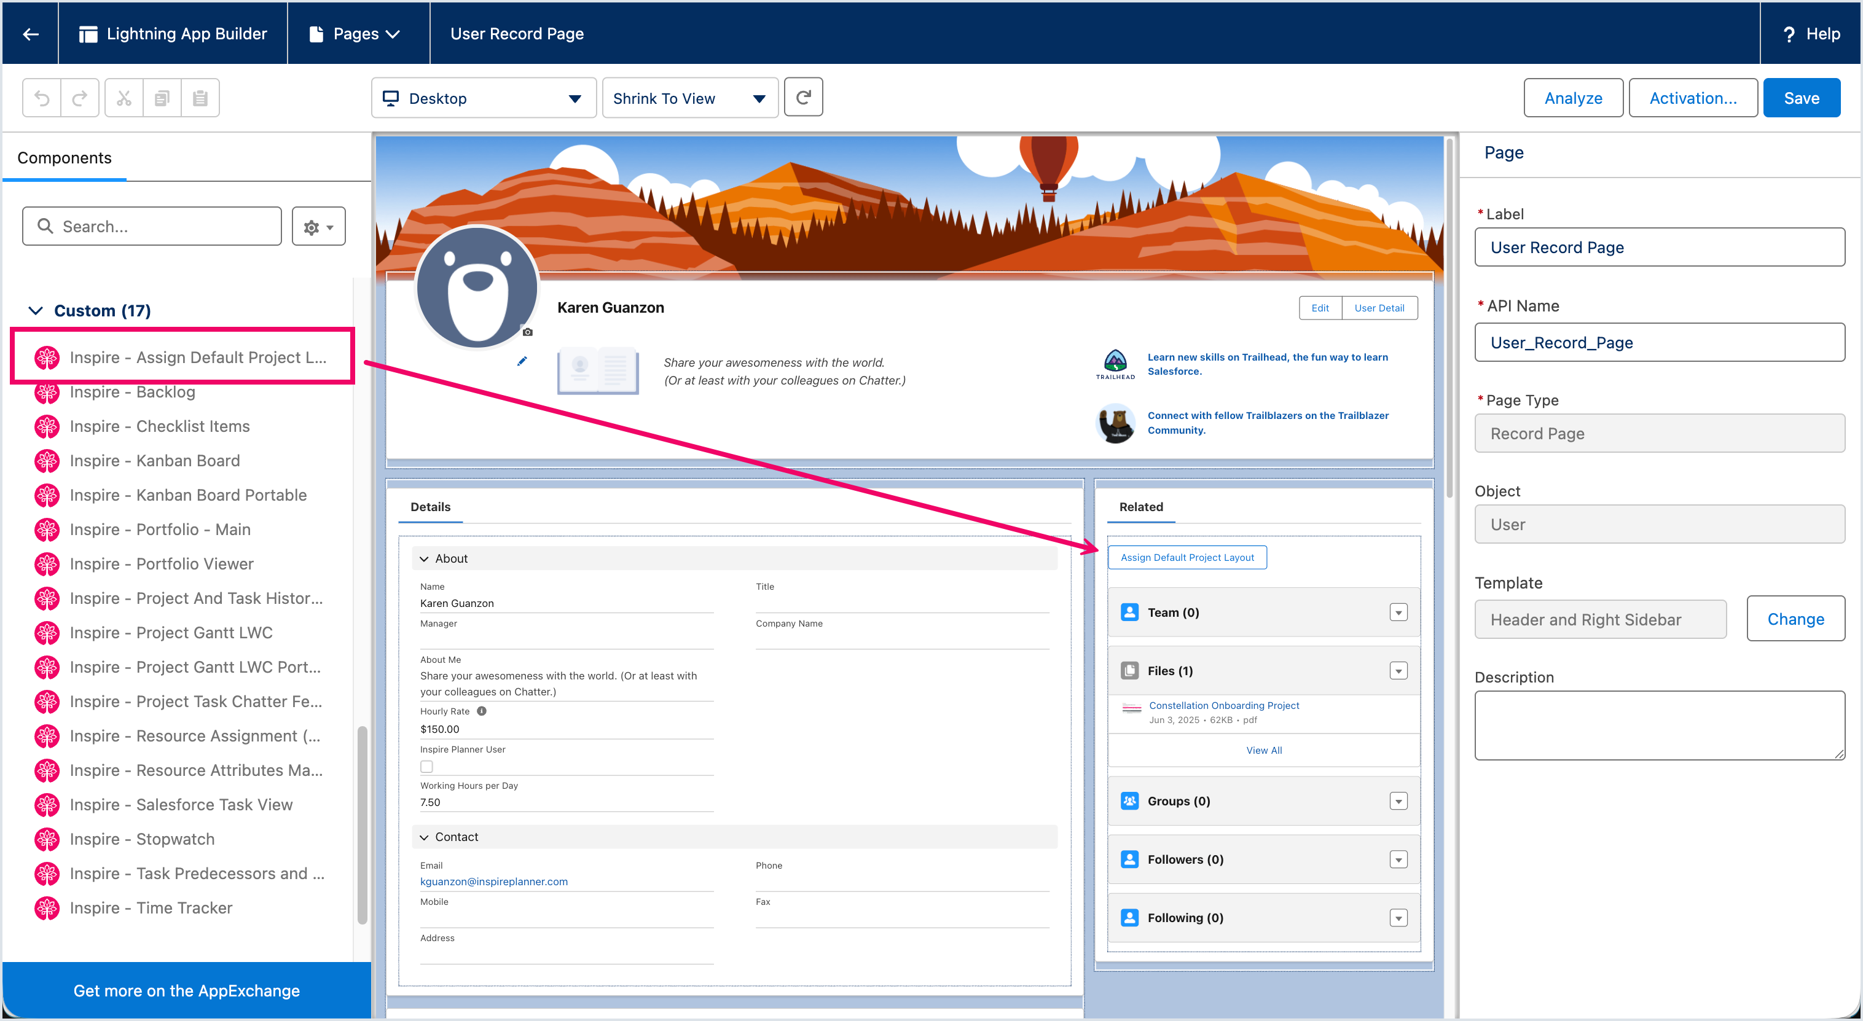Viewport: 1863px width, 1021px height.
Task: Click the components list scrollbar
Action: click(363, 824)
